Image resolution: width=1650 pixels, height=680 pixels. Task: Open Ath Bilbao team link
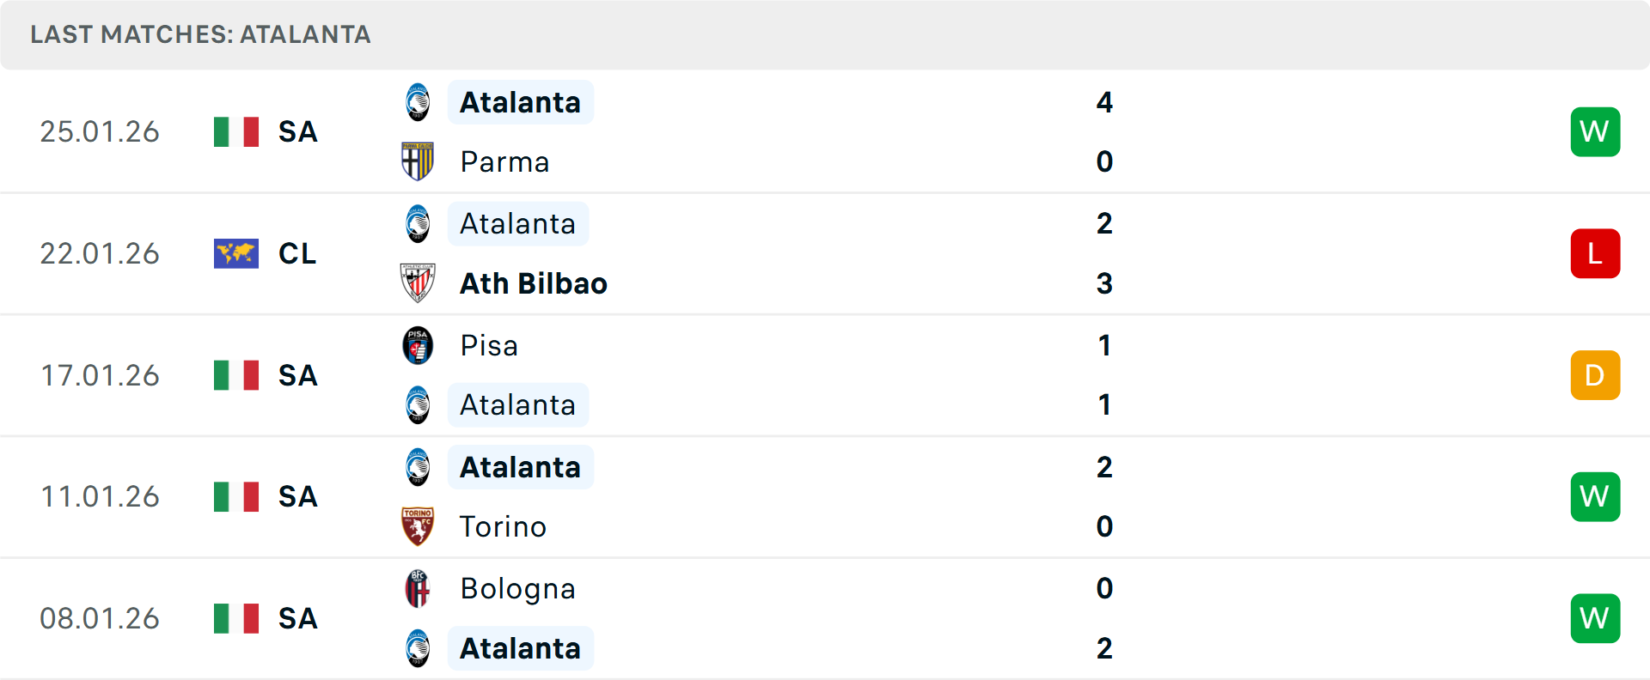pos(533,283)
